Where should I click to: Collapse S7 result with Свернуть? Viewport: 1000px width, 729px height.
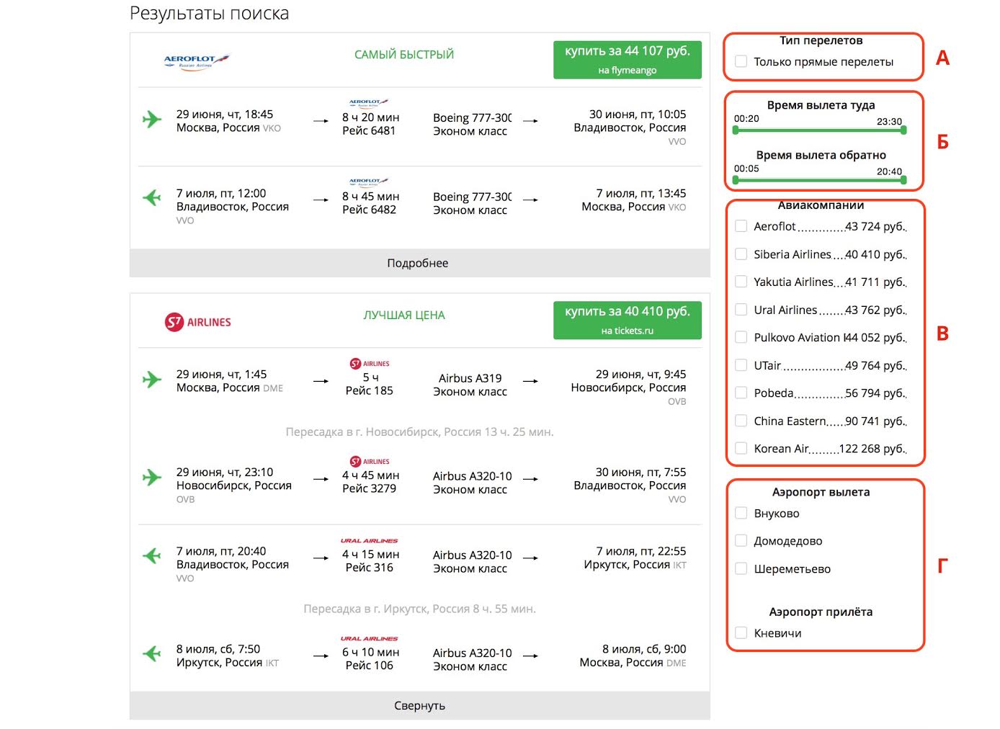tap(419, 705)
